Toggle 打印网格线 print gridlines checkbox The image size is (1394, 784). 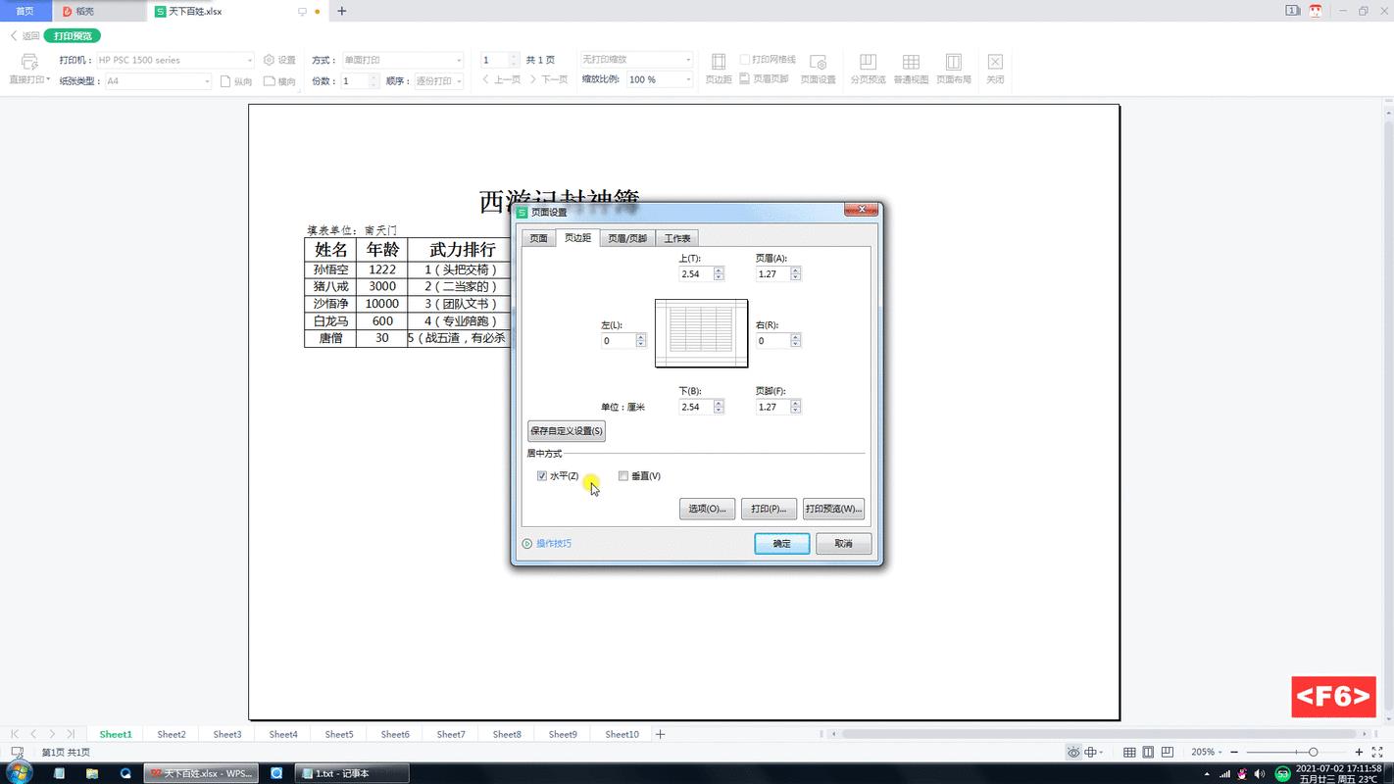pyautogui.click(x=745, y=60)
